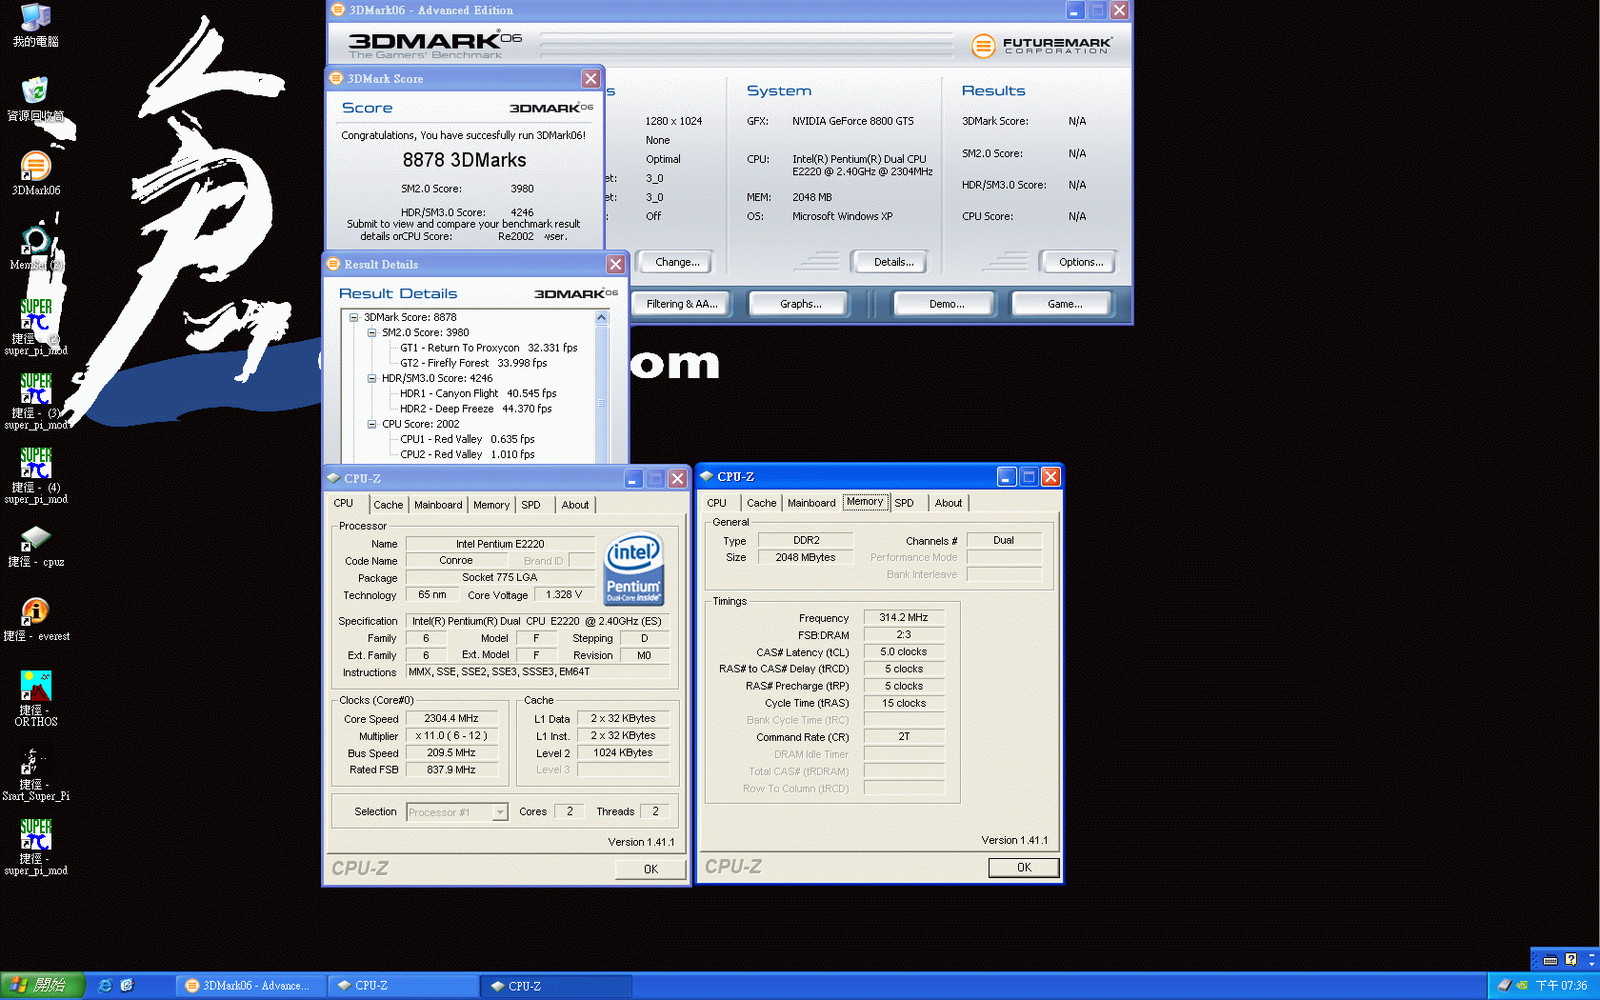Select HDR1 - Canyon Flight result row
Viewport: 1600px width, 1000px height.
[478, 393]
